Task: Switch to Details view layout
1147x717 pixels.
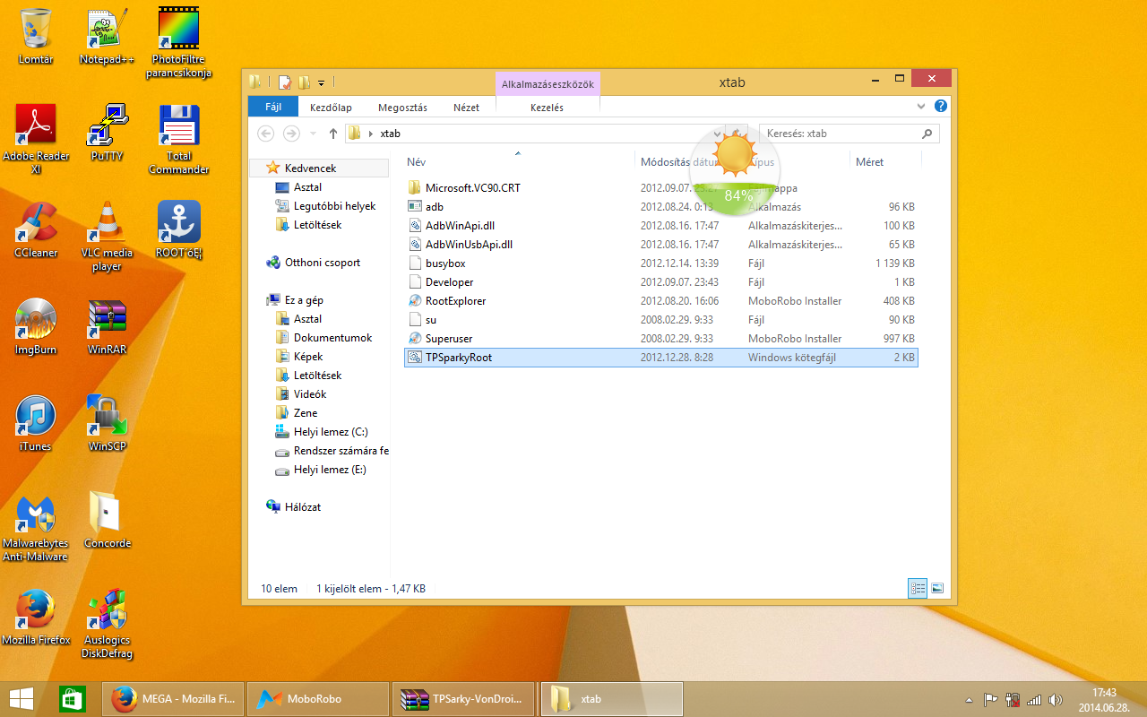Action: 918,588
